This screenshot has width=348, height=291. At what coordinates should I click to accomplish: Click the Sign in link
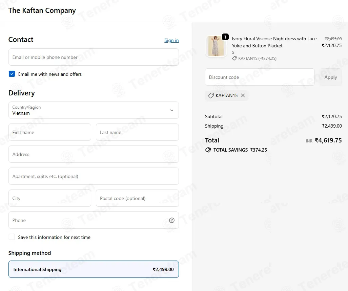click(171, 40)
